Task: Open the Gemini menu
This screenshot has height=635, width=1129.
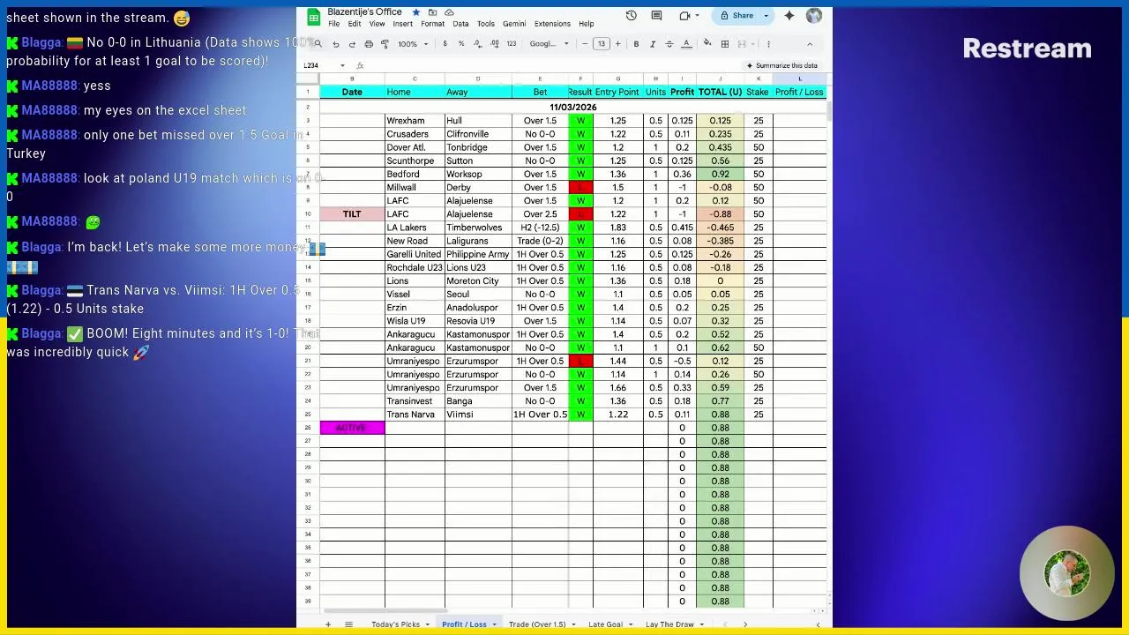Action: (x=514, y=24)
